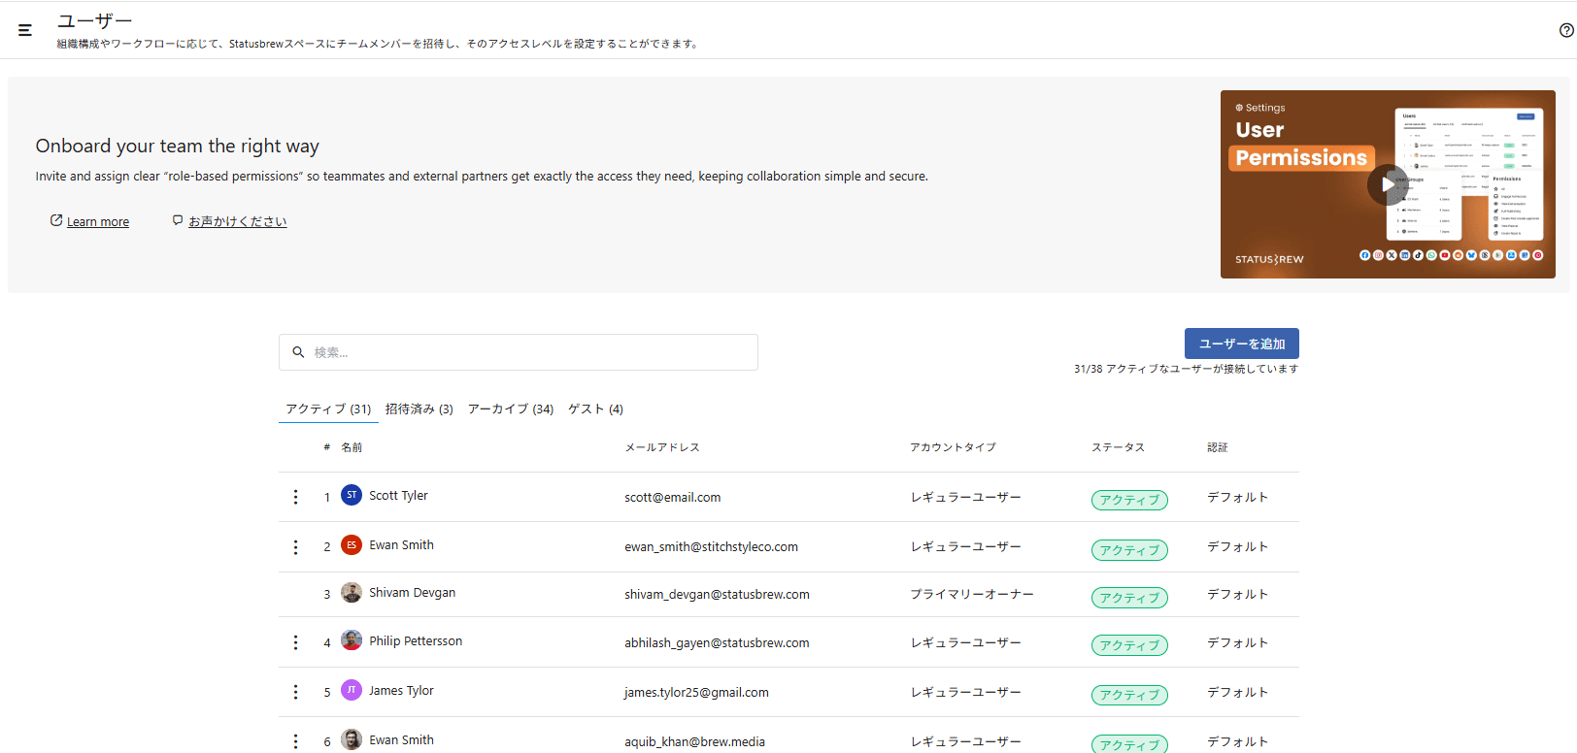
Task: Select the name Philip Pettersson
Action: [416, 641]
